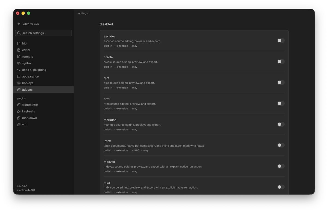The height and width of the screenshot is (212, 328).
Task: Open code highlighting settings
Action: click(x=43, y=70)
